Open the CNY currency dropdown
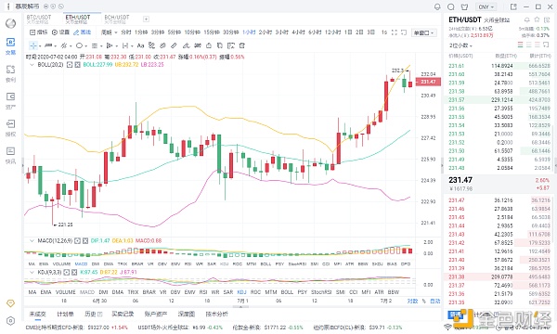Viewport: 557px width, 334px height. (x=486, y=6)
